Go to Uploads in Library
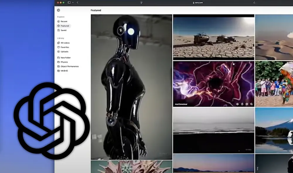The height and width of the screenshot is (173, 293). 64,52
